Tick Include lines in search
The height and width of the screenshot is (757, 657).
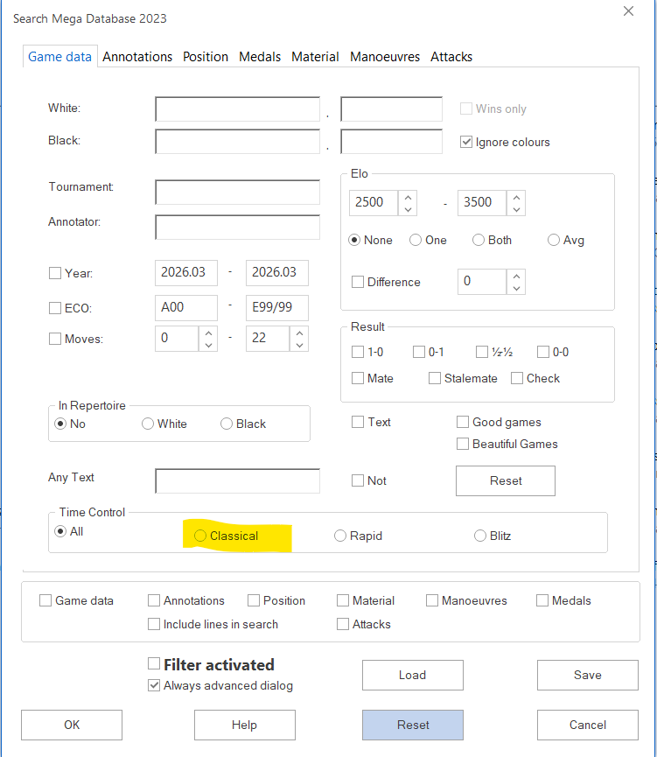(154, 624)
